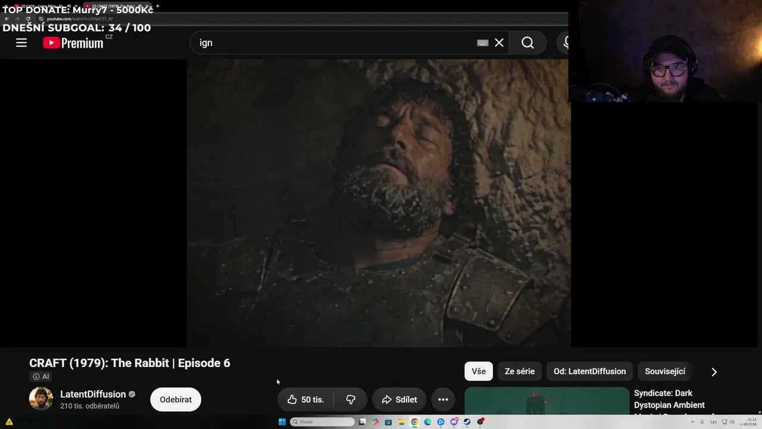Open the on-screen keyboard in search box
This screenshot has height=429, width=762.
(x=483, y=43)
